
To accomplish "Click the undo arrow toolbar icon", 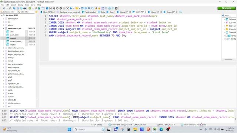I will (x=21, y=8).
